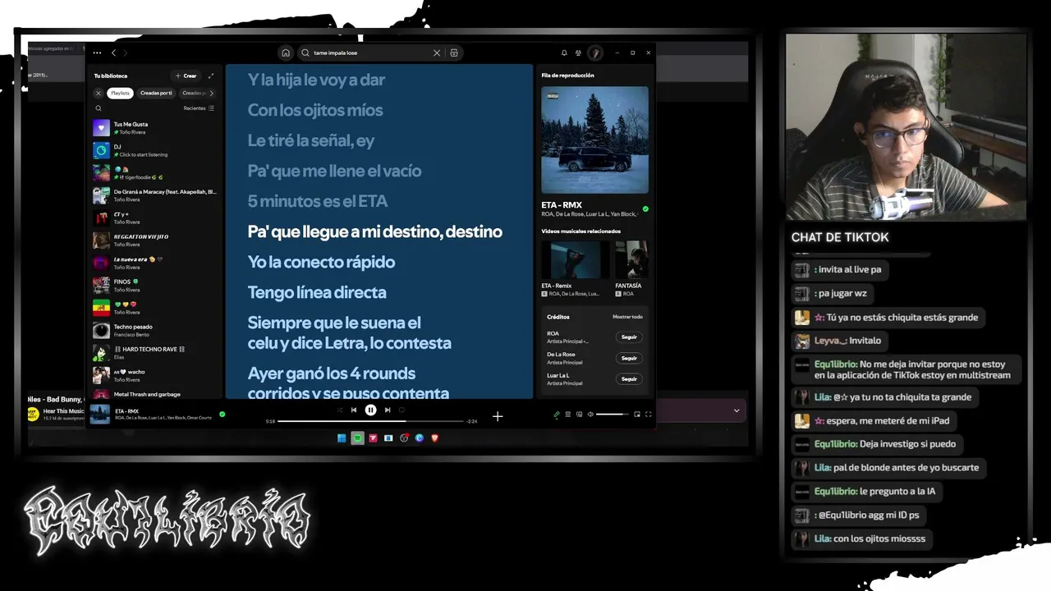Pause the current song
The height and width of the screenshot is (591, 1051).
pyautogui.click(x=370, y=410)
